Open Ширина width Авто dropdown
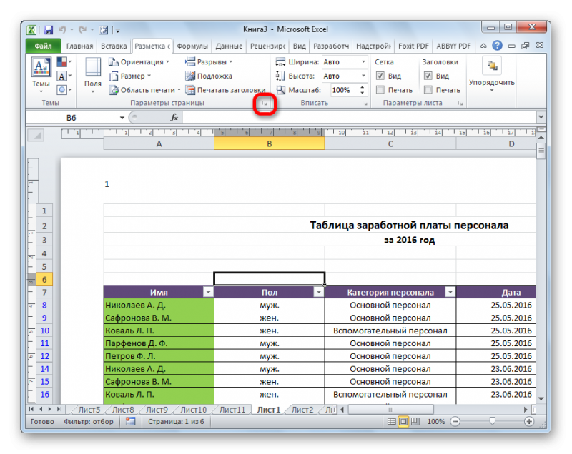Screen dimensions: 572x454 click(363, 62)
